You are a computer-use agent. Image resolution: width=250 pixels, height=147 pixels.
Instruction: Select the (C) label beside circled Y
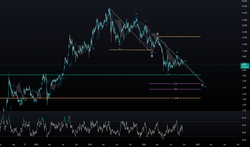coord(205,87)
